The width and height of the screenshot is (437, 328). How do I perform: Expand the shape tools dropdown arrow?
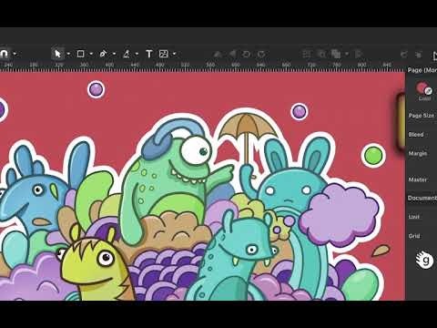91,54
